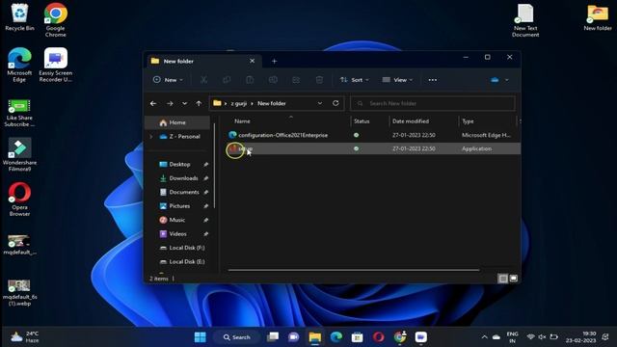Sort by the Name column header
617x347 pixels.
[242, 121]
